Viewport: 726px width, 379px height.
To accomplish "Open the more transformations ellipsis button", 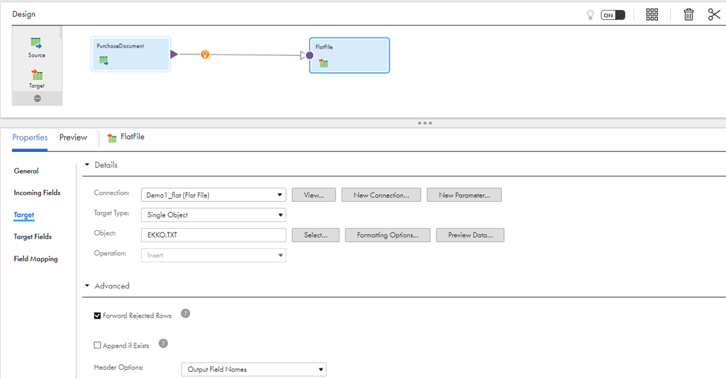I will click(x=37, y=98).
